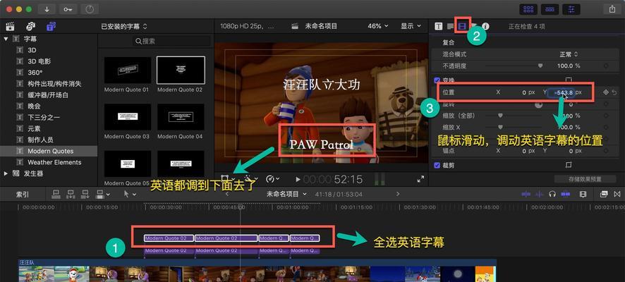Viewport: 625px width, 282px height.
Task: Select the Modern Quote 04 thumbnail
Action: [181, 117]
